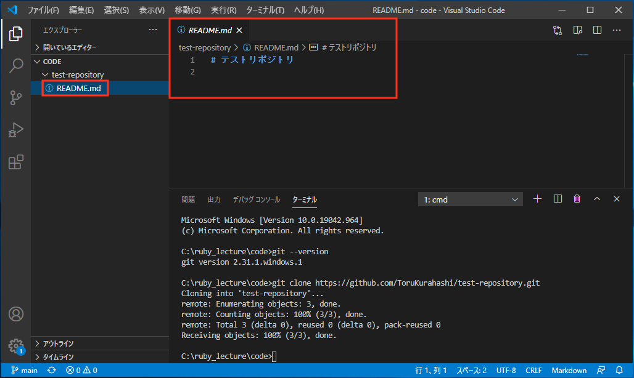Open the Manage gear icon
This screenshot has height=378, width=634.
pos(16,345)
